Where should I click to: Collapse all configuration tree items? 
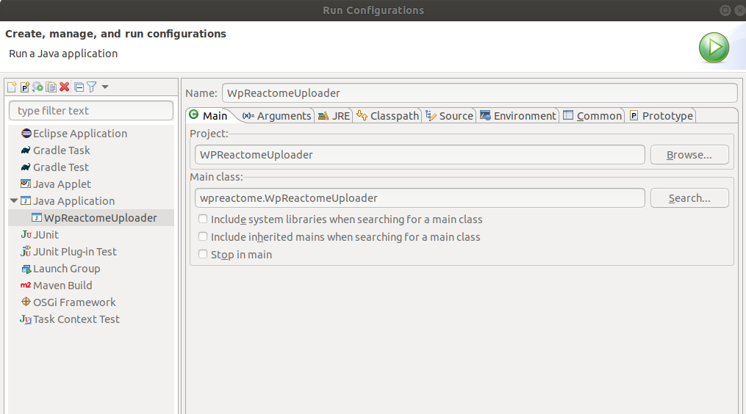point(79,87)
